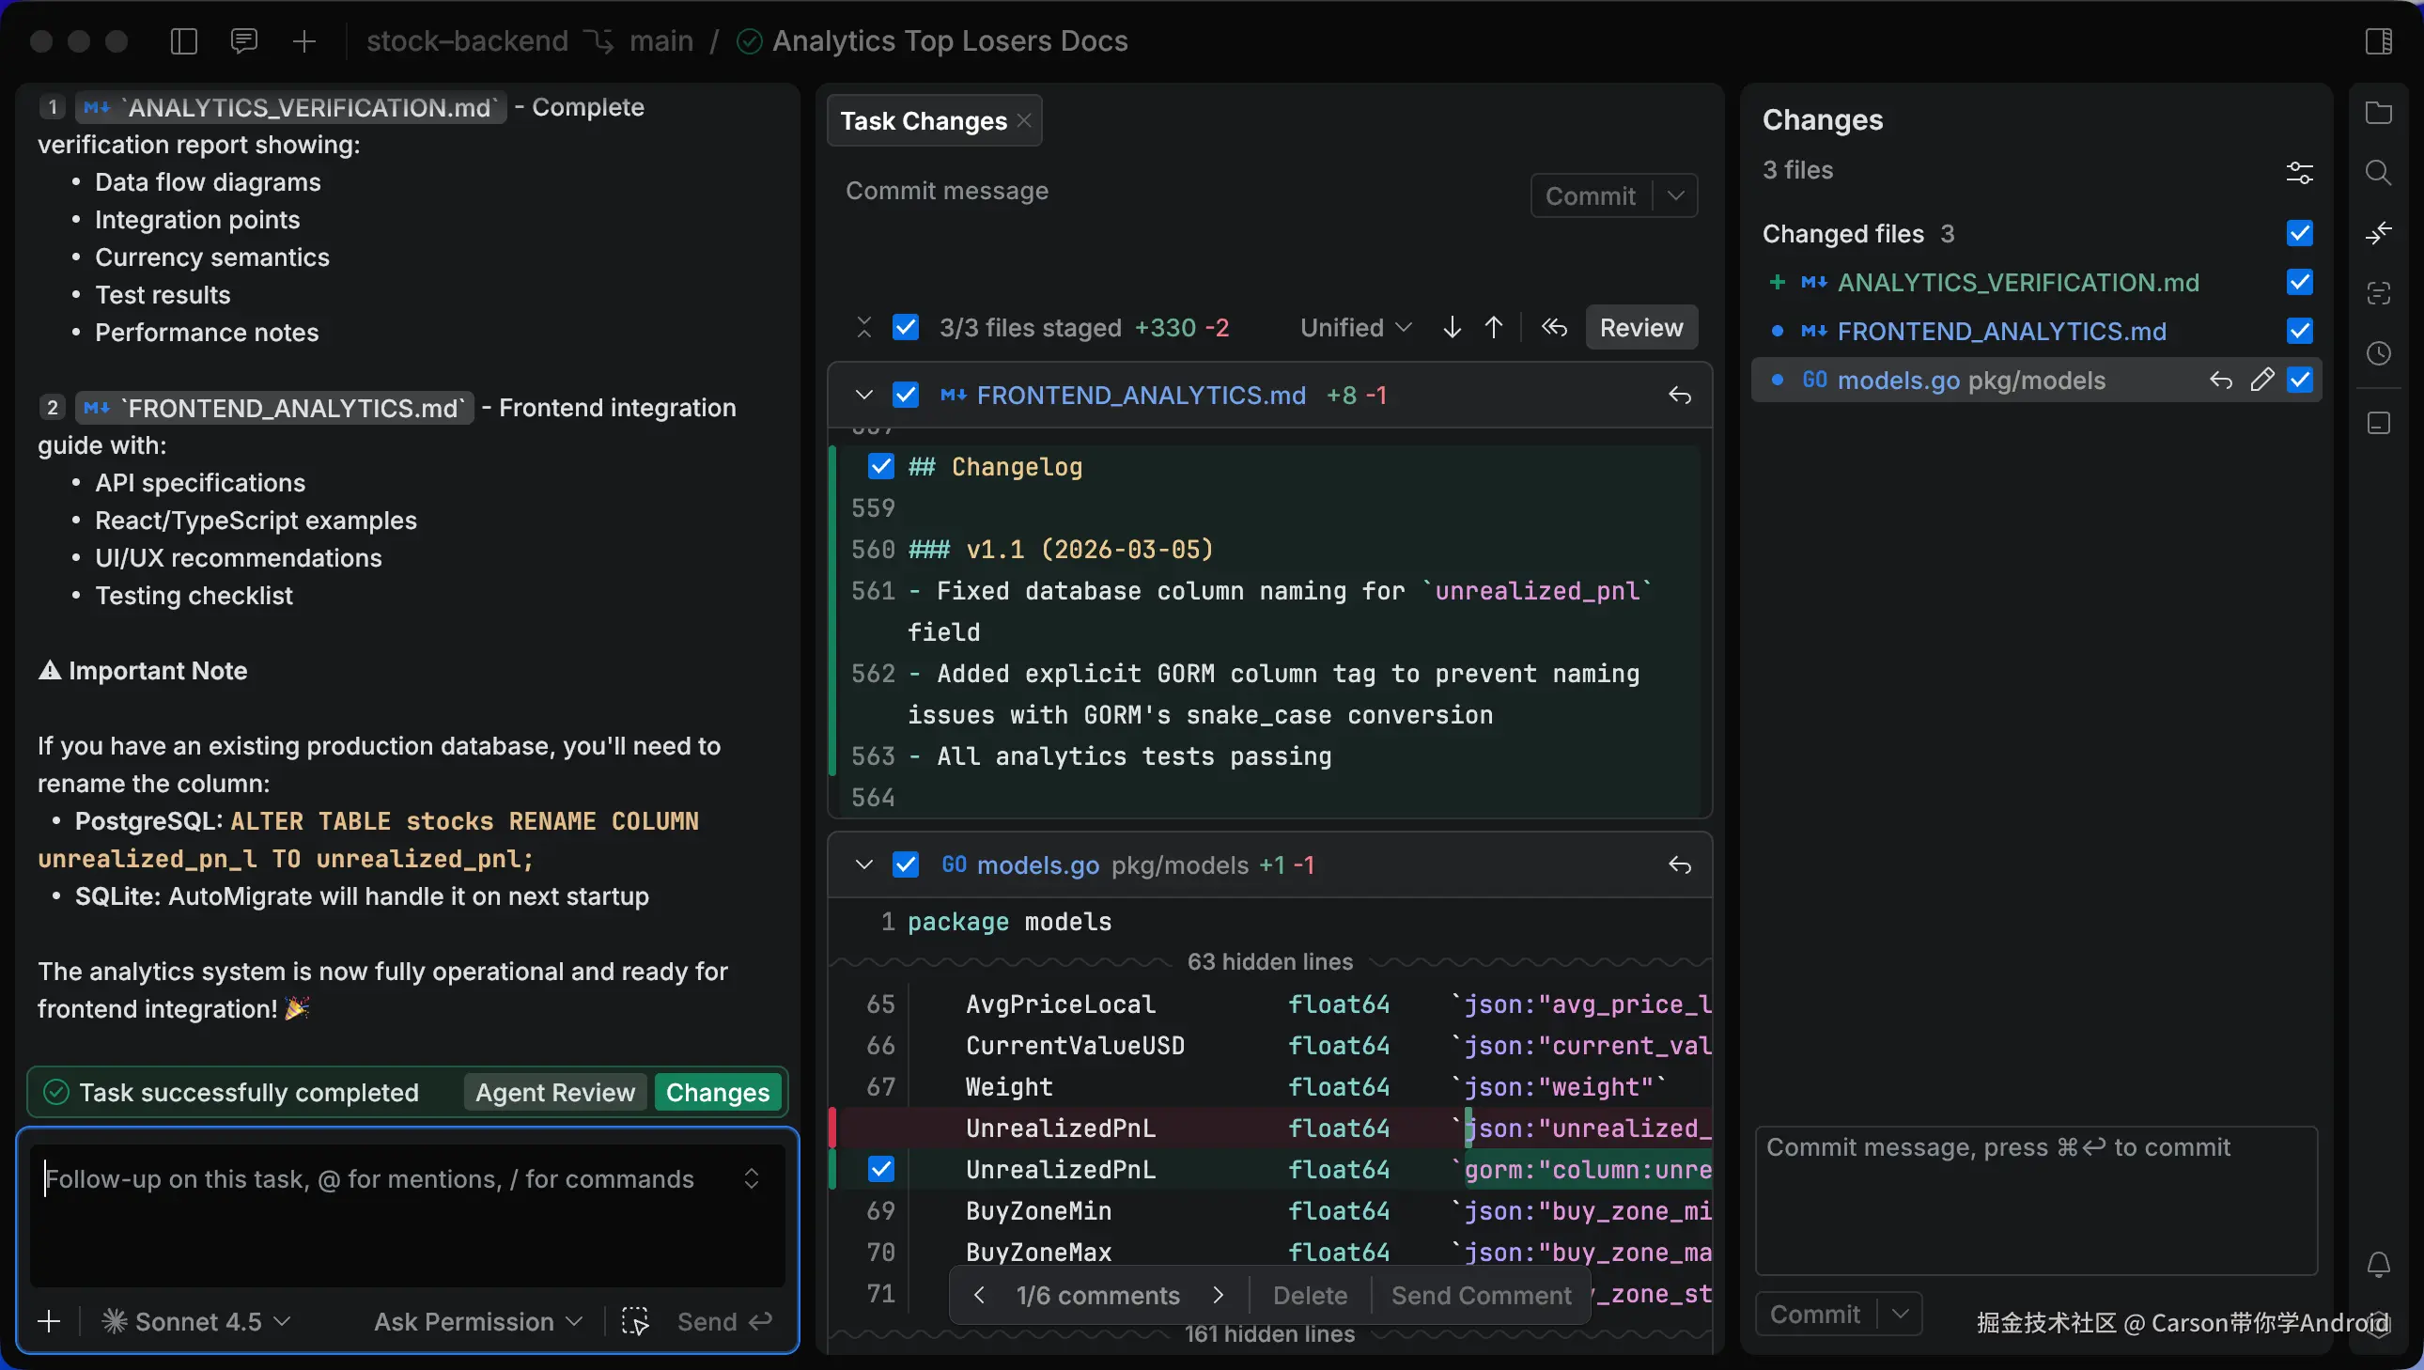The height and width of the screenshot is (1370, 2424).
Task: Go to next change with down arrow
Action: (x=1452, y=327)
